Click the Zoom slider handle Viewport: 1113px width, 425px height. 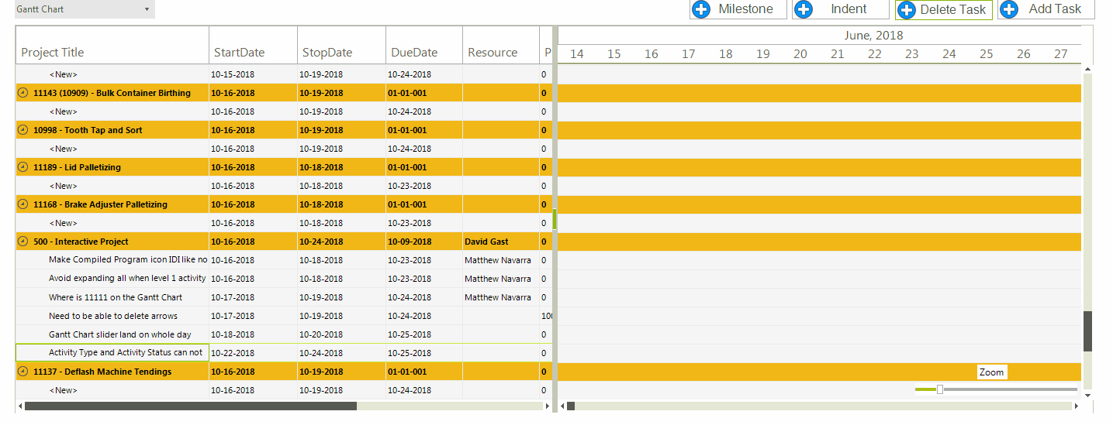pyautogui.click(x=940, y=389)
